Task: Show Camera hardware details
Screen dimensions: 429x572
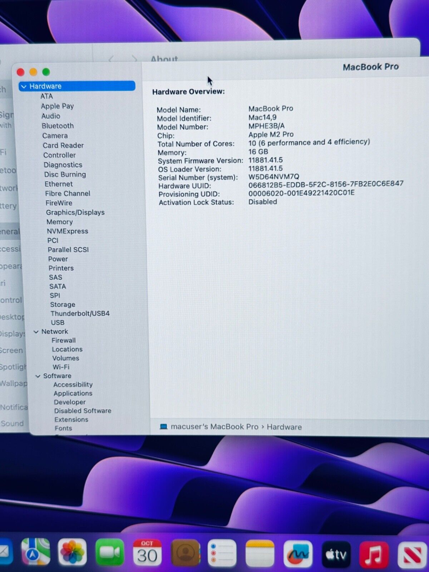Action: click(x=55, y=136)
